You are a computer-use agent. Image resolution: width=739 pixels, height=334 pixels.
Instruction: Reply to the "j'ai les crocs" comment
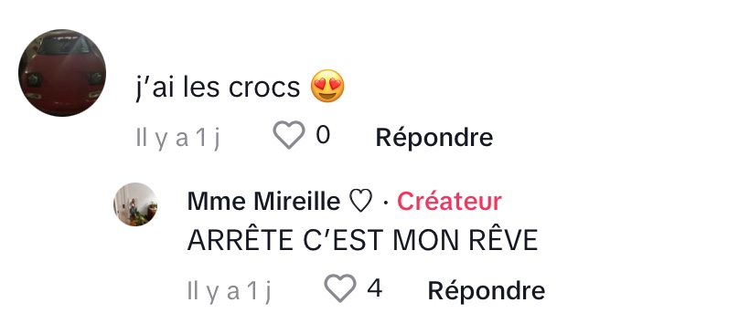(x=434, y=138)
